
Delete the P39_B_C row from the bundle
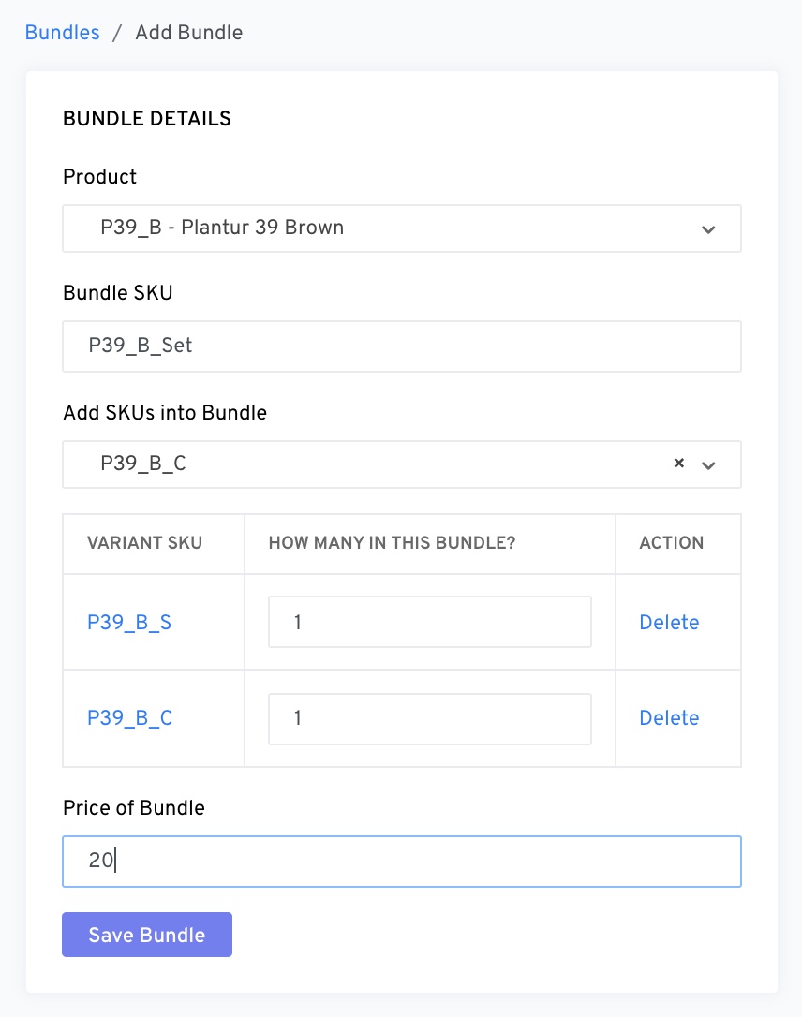[x=669, y=718]
